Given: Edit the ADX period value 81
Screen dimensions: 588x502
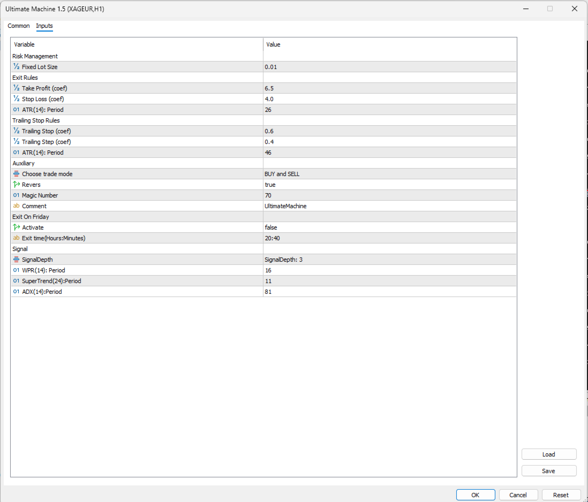Looking at the screenshot, I should click(x=390, y=292).
